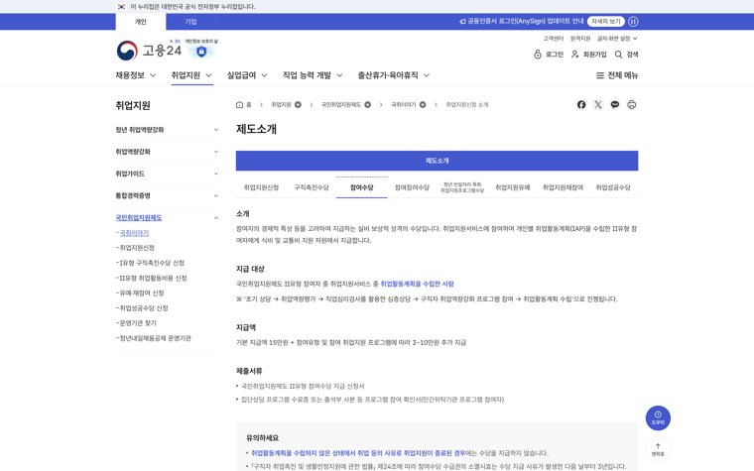The width and height of the screenshot is (754, 471).
Task: Open the 원격지원 link
Action: pyautogui.click(x=580, y=39)
